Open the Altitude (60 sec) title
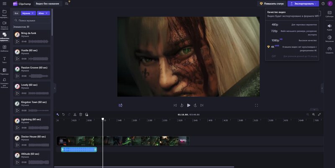The width and height of the screenshot is (335, 168). point(30,154)
